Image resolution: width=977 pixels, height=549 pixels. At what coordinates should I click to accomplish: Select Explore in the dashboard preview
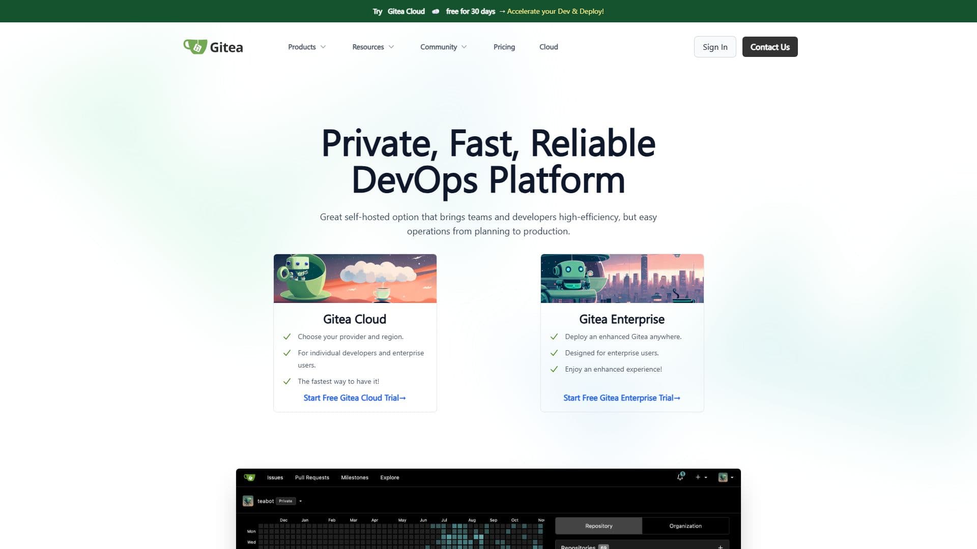(x=390, y=477)
